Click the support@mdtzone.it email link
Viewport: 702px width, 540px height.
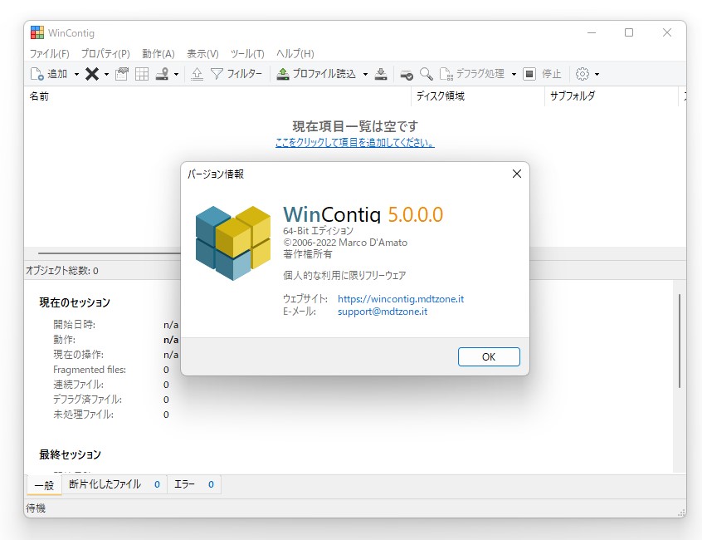click(383, 312)
